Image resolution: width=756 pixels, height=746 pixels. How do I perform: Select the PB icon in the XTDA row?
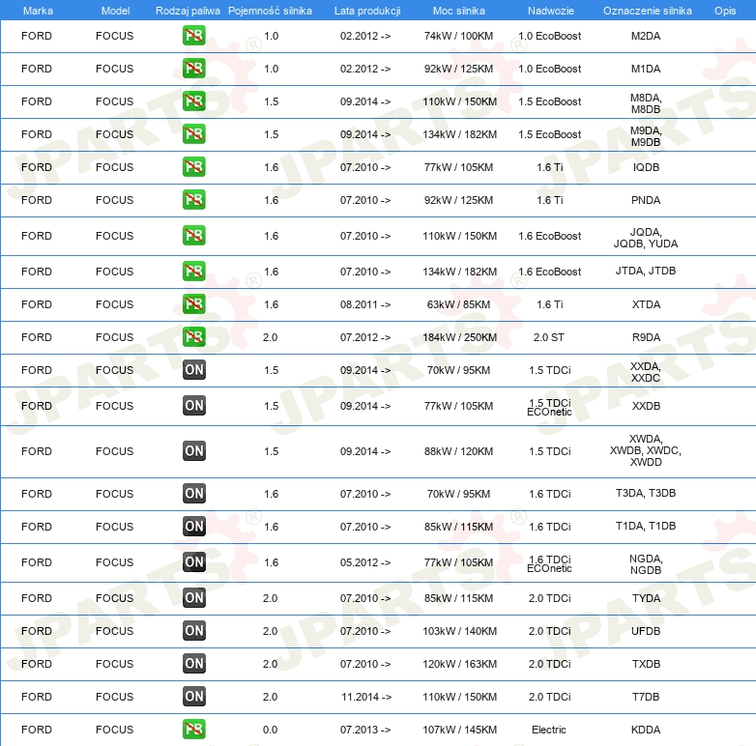point(193,304)
